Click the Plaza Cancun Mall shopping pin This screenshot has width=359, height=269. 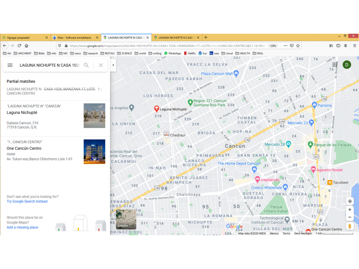(x=236, y=73)
